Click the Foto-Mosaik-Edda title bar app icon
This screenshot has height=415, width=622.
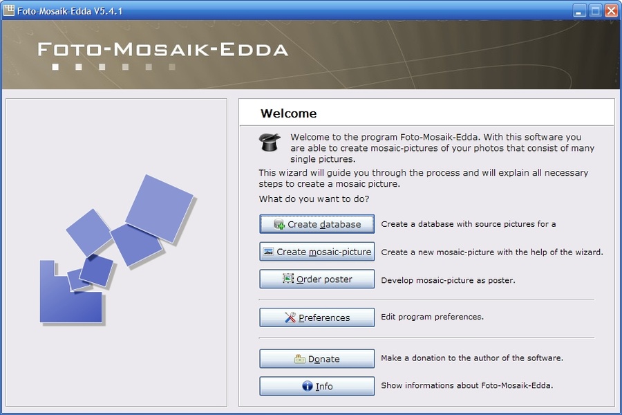pyautogui.click(x=9, y=10)
